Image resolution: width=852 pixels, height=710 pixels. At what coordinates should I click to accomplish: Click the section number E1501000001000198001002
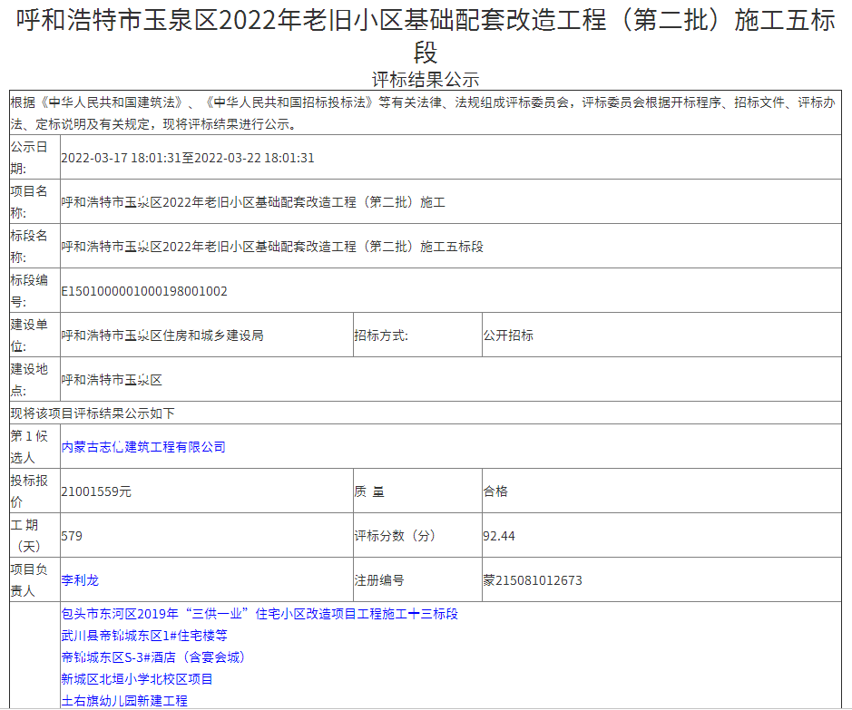[x=144, y=291]
